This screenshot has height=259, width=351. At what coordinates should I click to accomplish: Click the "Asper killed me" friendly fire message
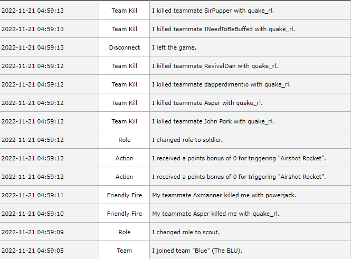click(x=215, y=214)
